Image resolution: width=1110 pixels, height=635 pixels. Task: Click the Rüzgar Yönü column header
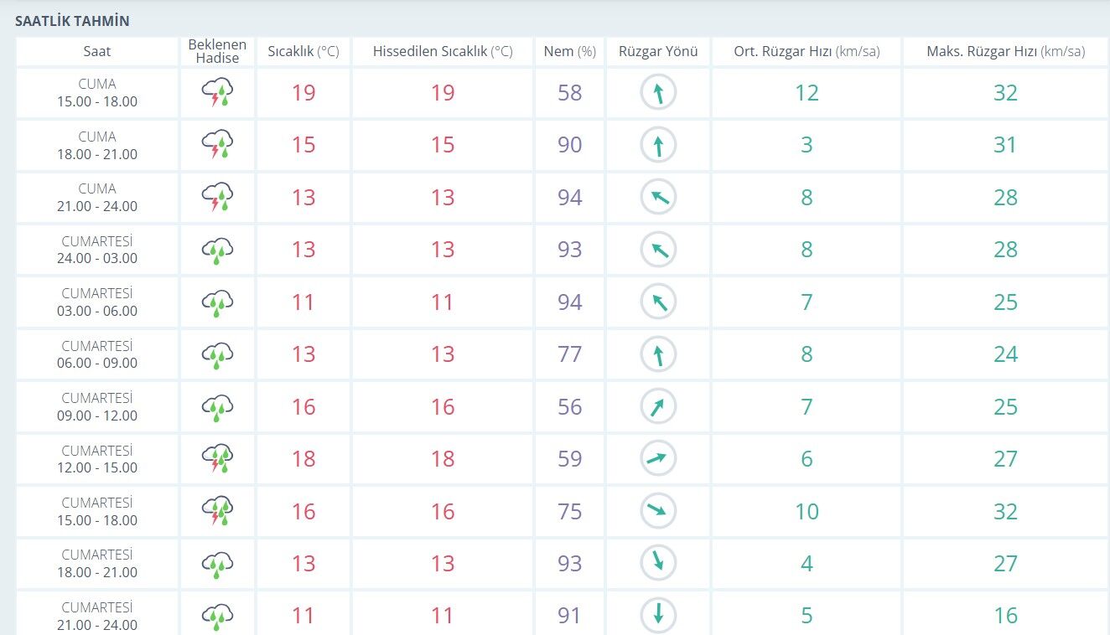(658, 51)
